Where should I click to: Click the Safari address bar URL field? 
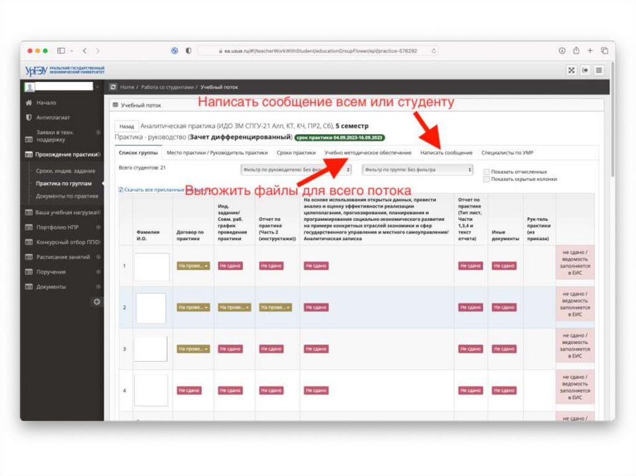coord(317,51)
